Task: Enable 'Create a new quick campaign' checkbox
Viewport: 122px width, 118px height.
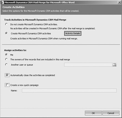Action: 7,85
